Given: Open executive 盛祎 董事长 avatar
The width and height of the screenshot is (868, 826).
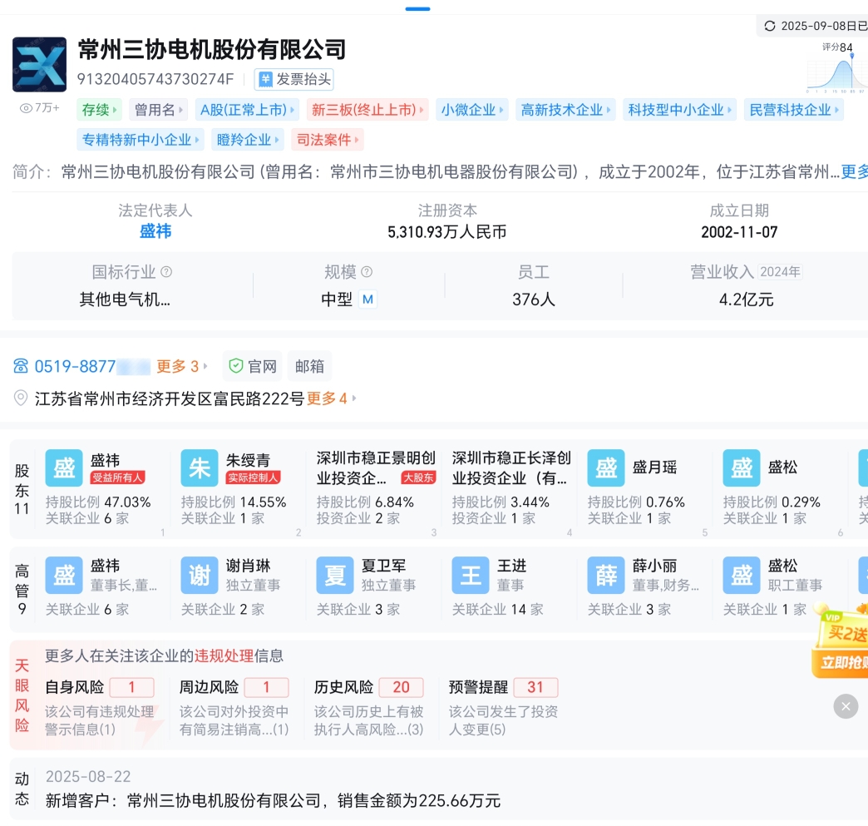Looking at the screenshot, I should pos(64,575).
